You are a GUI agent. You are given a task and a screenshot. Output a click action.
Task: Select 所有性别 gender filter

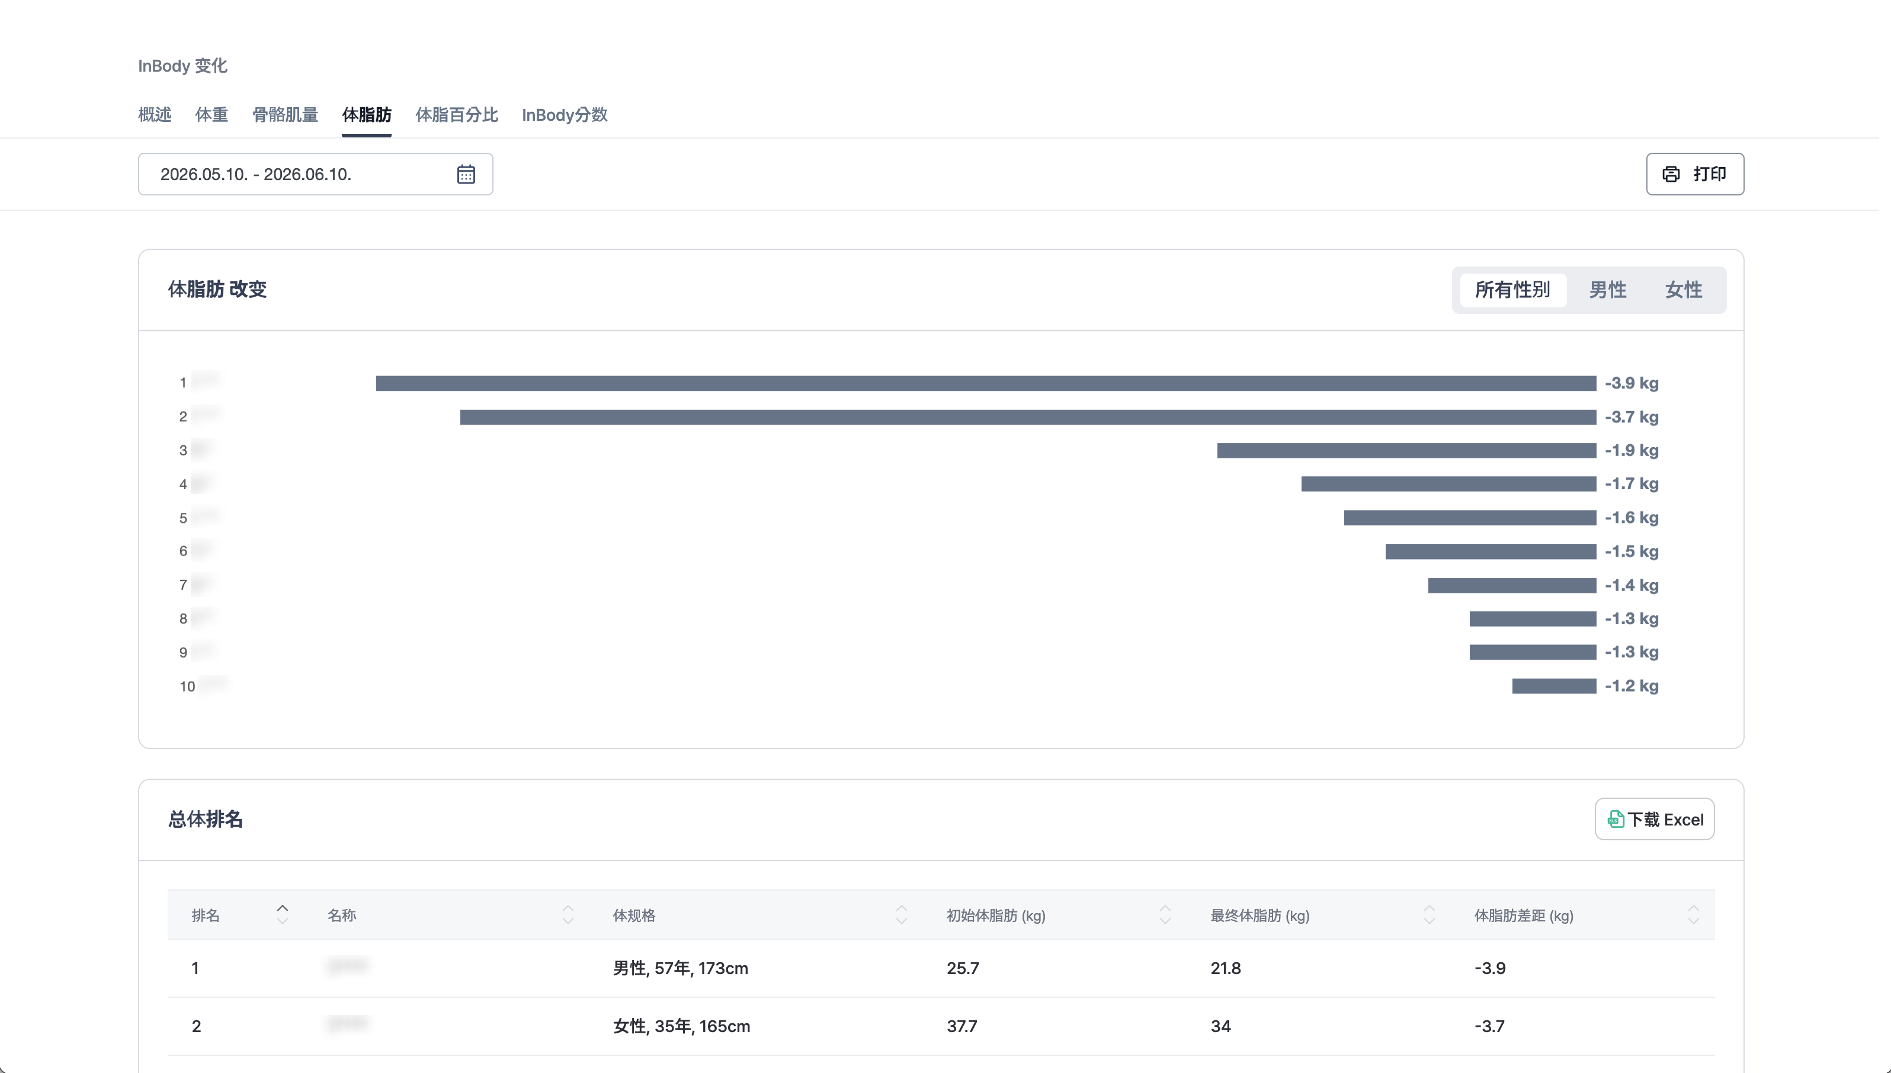(x=1513, y=290)
